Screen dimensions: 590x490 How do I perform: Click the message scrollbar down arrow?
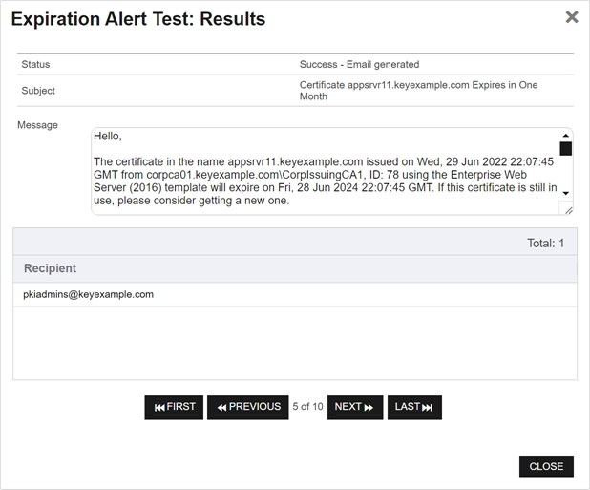point(566,193)
